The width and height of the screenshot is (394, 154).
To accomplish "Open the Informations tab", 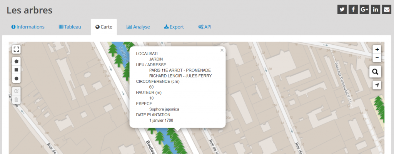I will (x=28, y=27).
